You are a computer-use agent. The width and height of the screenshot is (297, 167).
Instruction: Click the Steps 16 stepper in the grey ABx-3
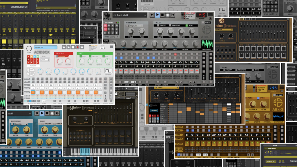tap(127, 82)
